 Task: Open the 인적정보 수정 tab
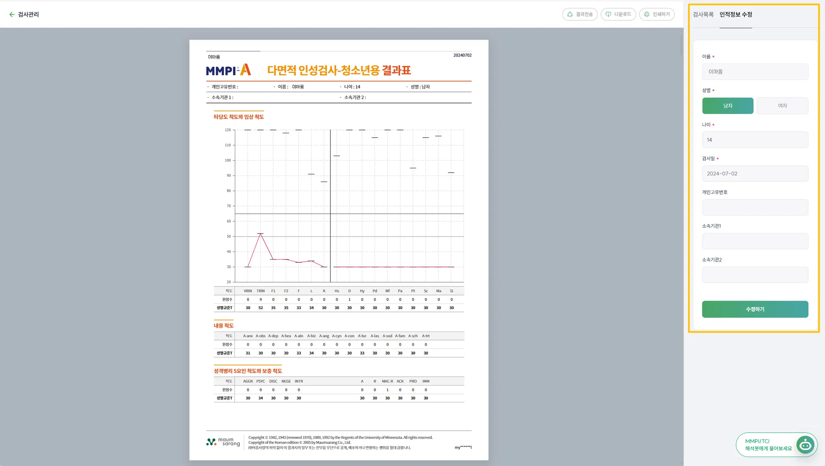736,14
